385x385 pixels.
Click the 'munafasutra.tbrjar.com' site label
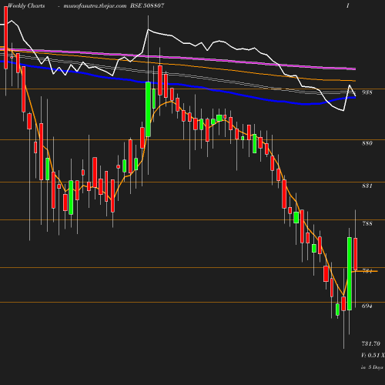[x=95, y=6]
